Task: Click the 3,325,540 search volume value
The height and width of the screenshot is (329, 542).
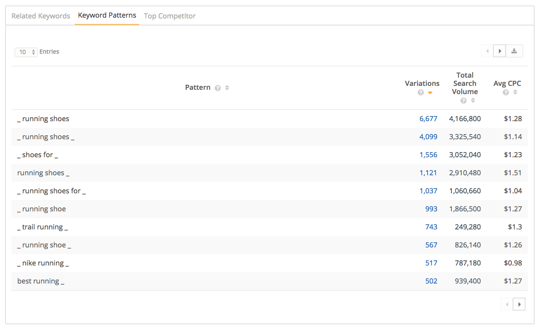Action: tap(465, 137)
